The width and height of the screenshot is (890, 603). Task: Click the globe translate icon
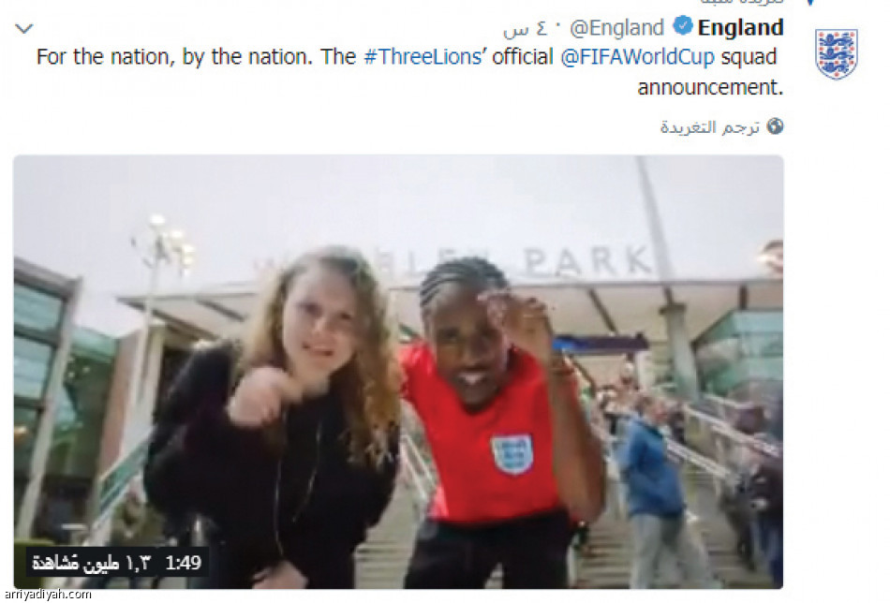pyautogui.click(x=775, y=125)
